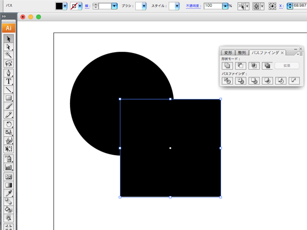The height and width of the screenshot is (230, 307).
Task: Click the Unite shape mode icon
Action: pyautogui.click(x=227, y=66)
